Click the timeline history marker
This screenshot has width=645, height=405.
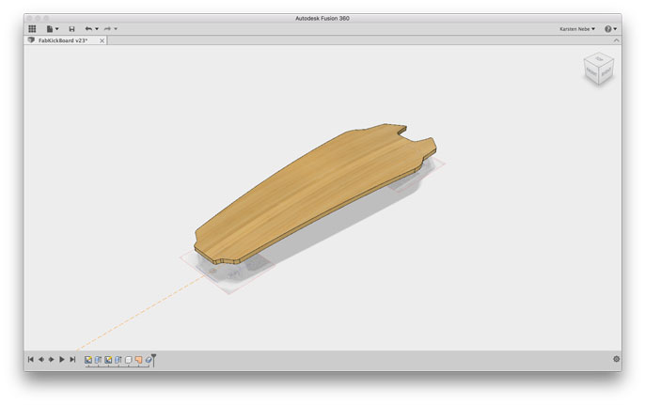(x=153, y=360)
